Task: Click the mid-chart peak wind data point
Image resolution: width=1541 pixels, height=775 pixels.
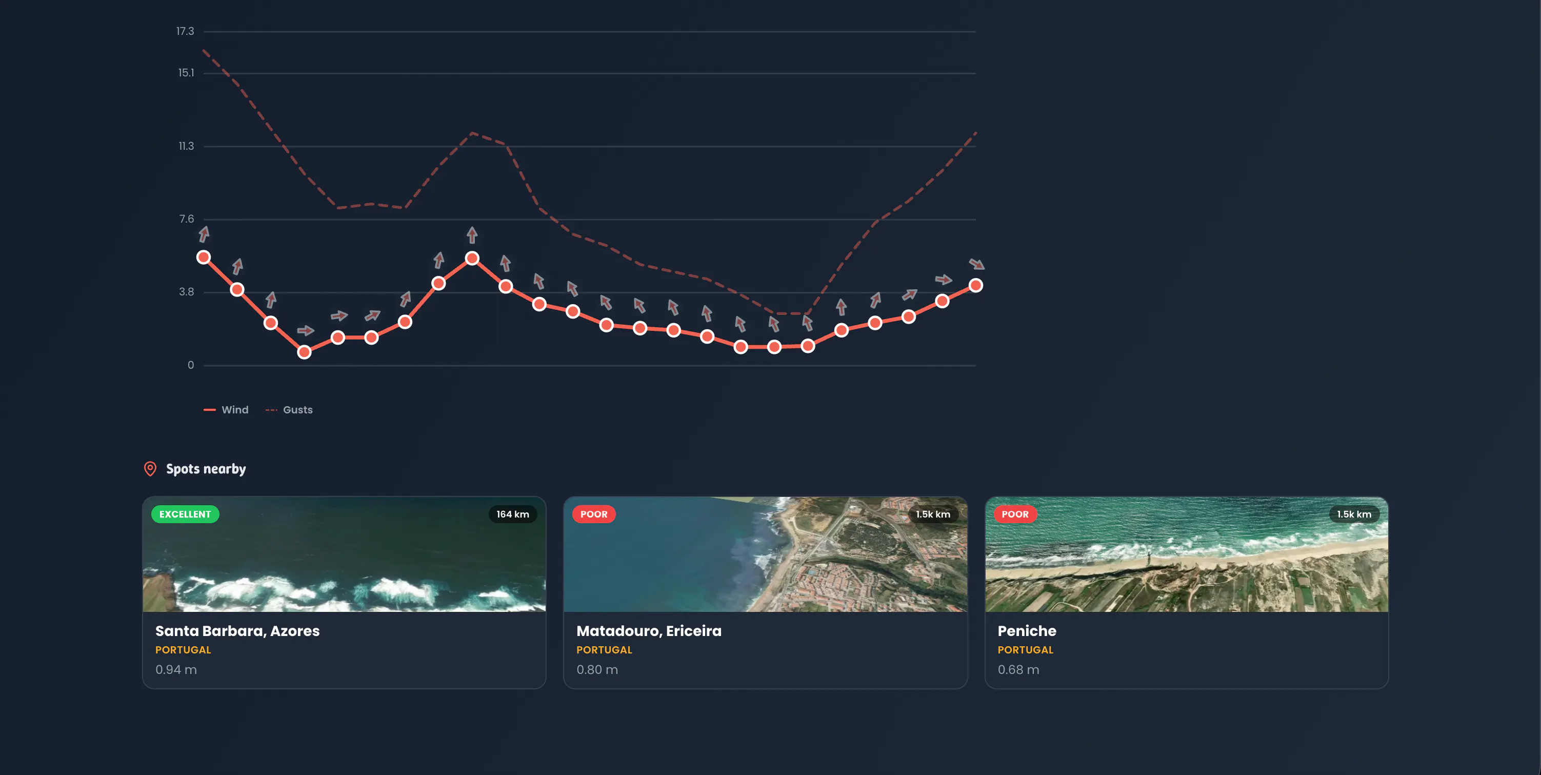Action: pyautogui.click(x=472, y=259)
